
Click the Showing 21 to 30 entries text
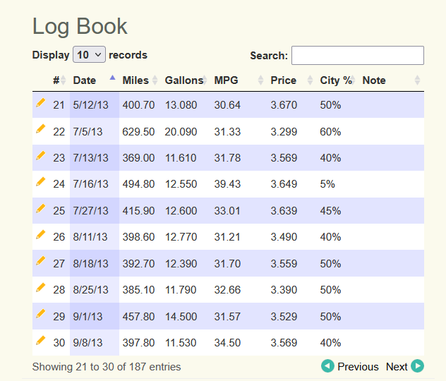(x=107, y=367)
